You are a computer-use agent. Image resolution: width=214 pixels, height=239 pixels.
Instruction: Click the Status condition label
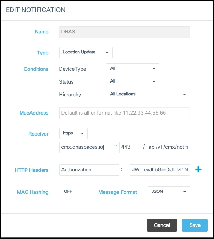66,82
